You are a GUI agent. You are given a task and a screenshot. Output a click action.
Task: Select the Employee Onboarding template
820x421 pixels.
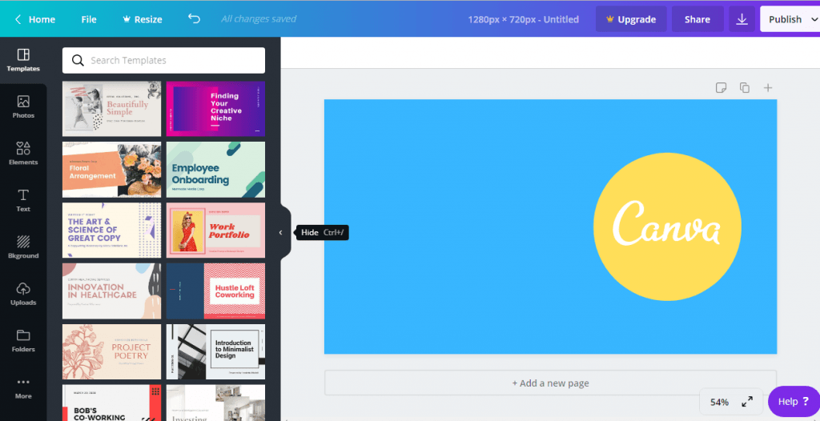(x=215, y=170)
